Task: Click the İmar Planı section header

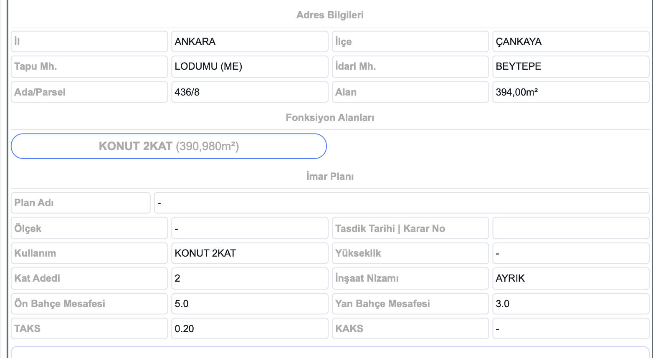Action: click(x=330, y=176)
